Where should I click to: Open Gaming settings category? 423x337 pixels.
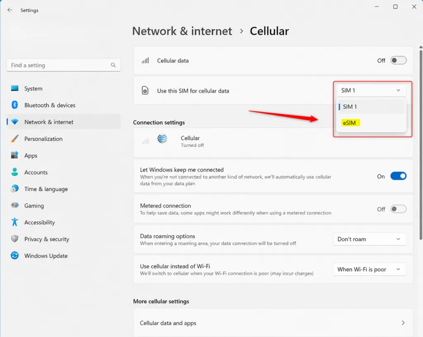(64, 206)
